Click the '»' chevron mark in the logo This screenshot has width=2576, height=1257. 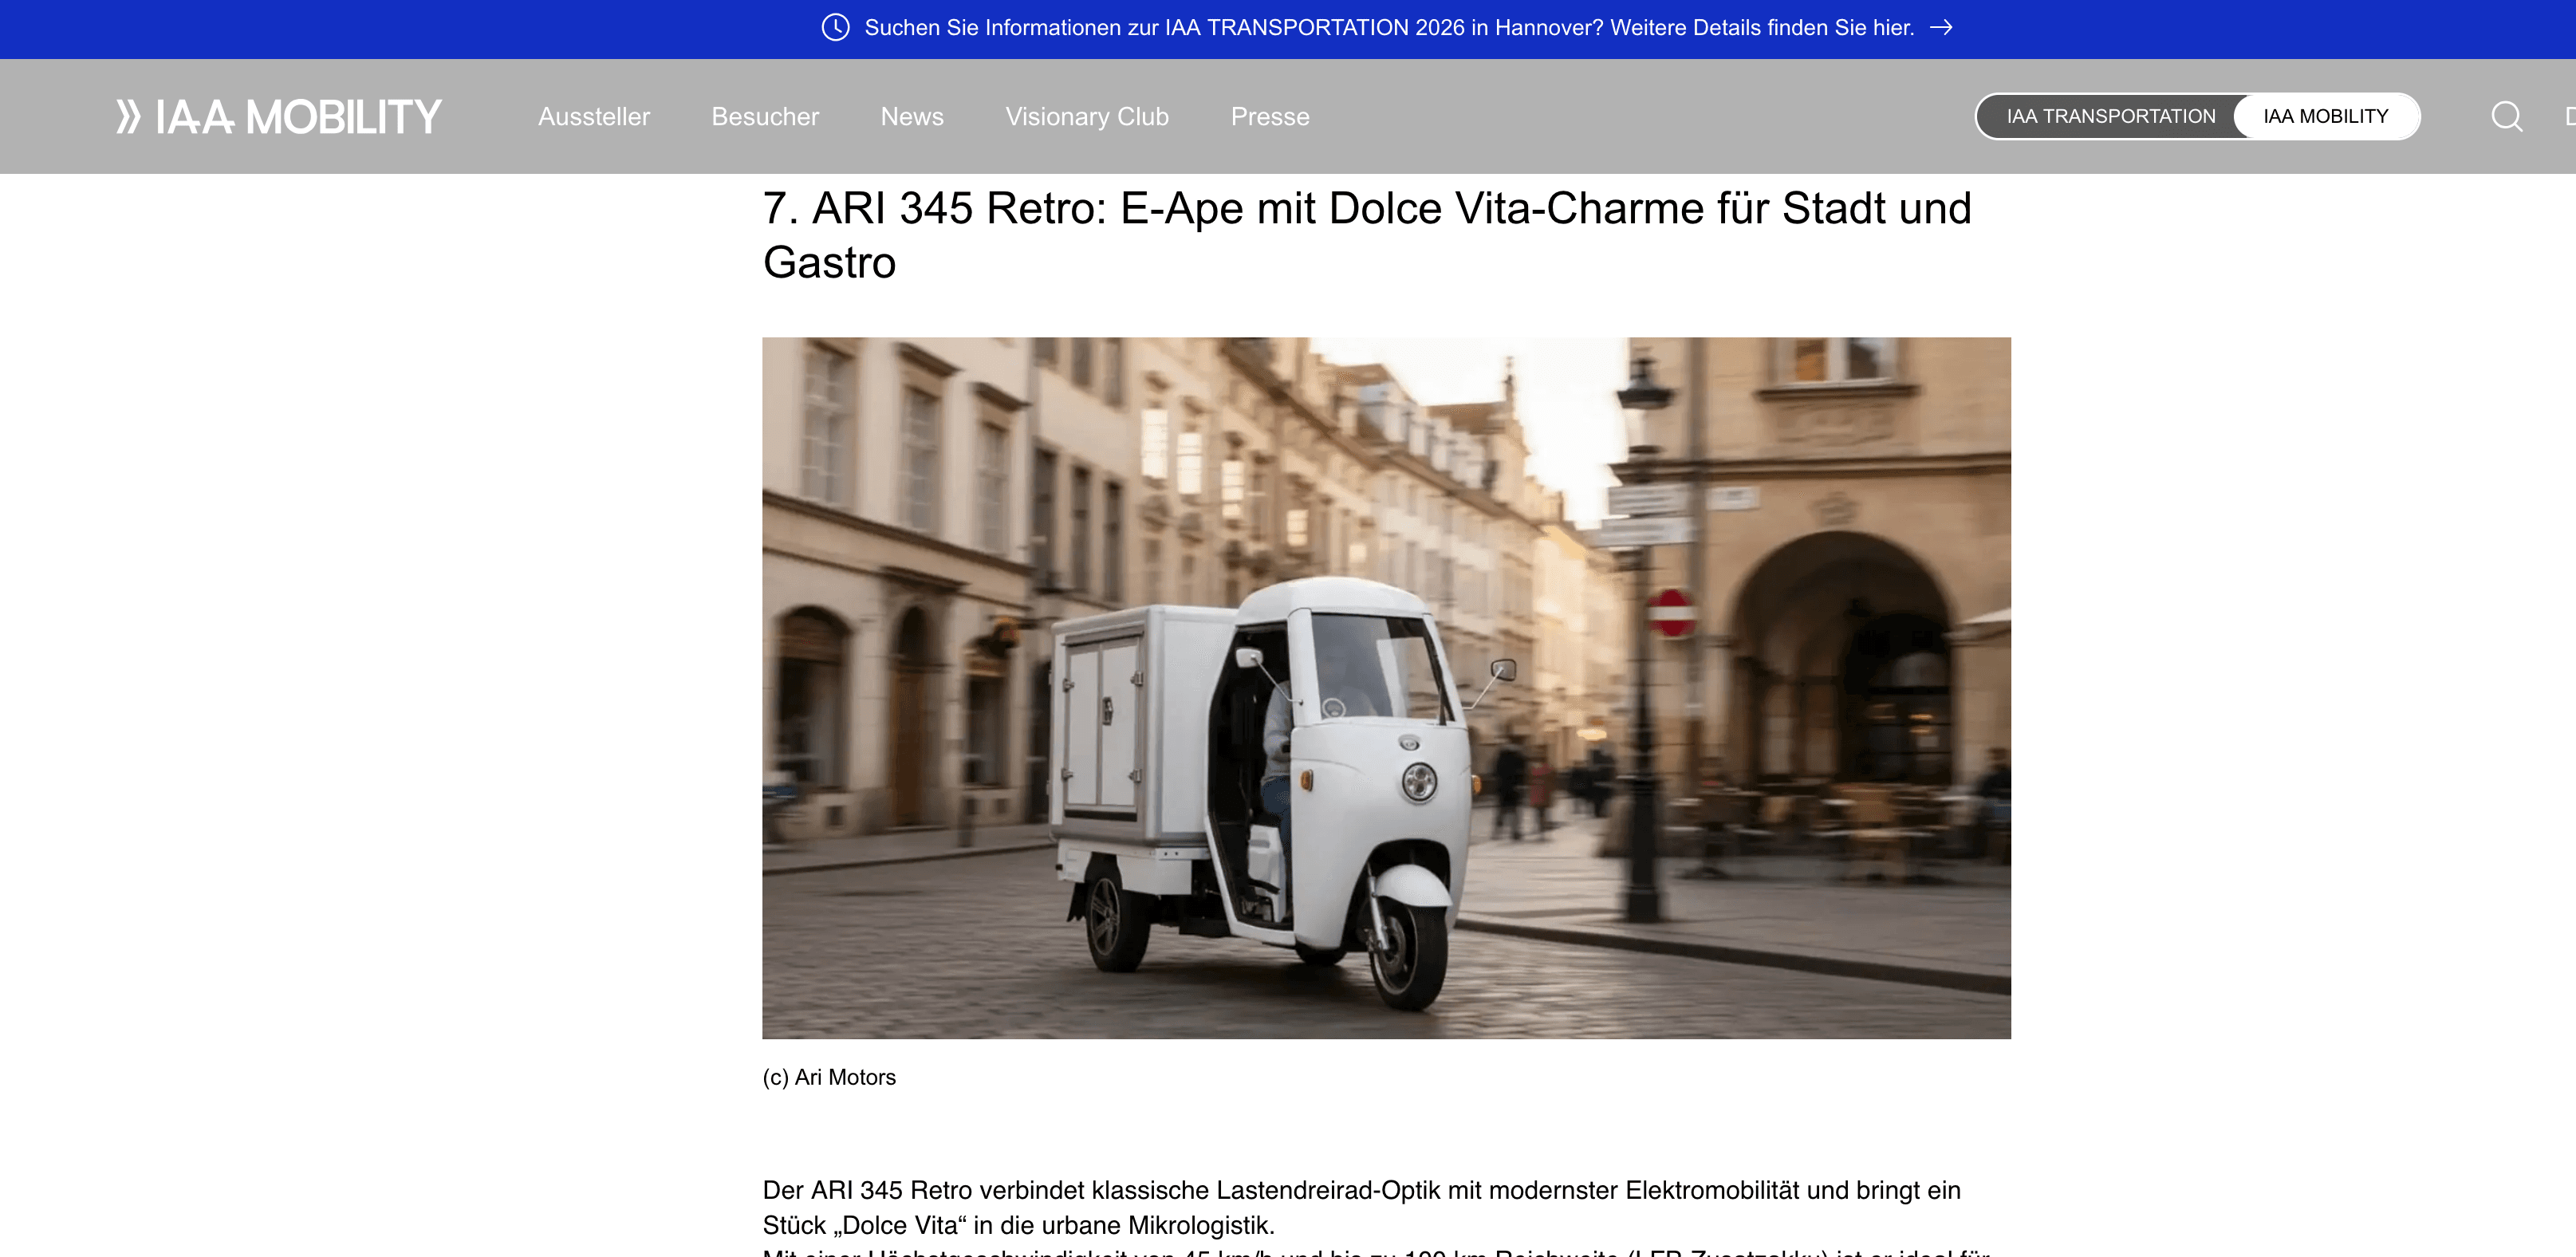tap(129, 116)
